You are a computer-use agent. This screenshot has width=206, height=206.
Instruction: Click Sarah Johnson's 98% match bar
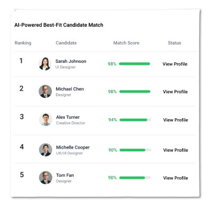click(x=134, y=64)
